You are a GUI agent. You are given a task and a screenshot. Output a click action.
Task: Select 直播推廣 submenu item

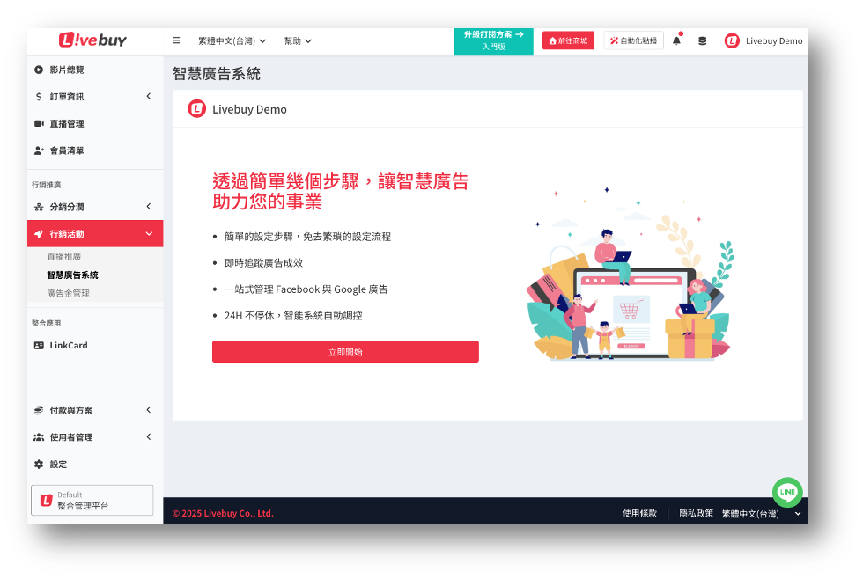[64, 257]
